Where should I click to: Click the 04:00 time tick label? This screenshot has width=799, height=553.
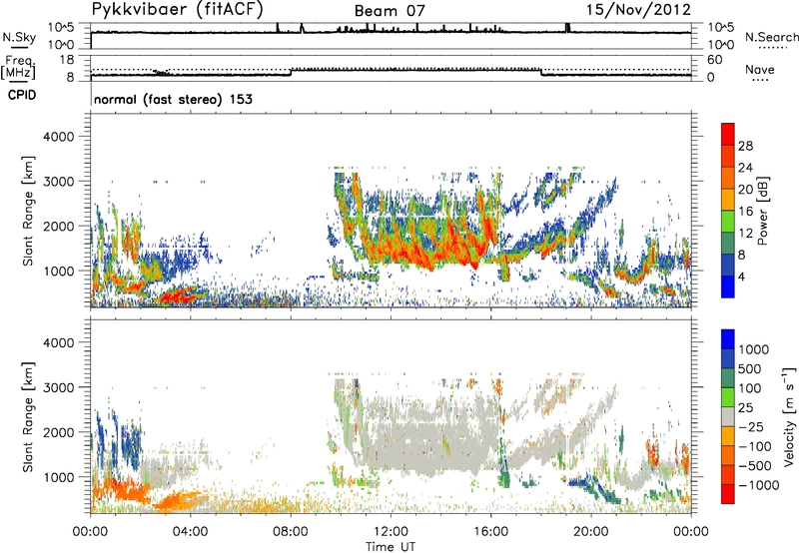click(x=190, y=532)
